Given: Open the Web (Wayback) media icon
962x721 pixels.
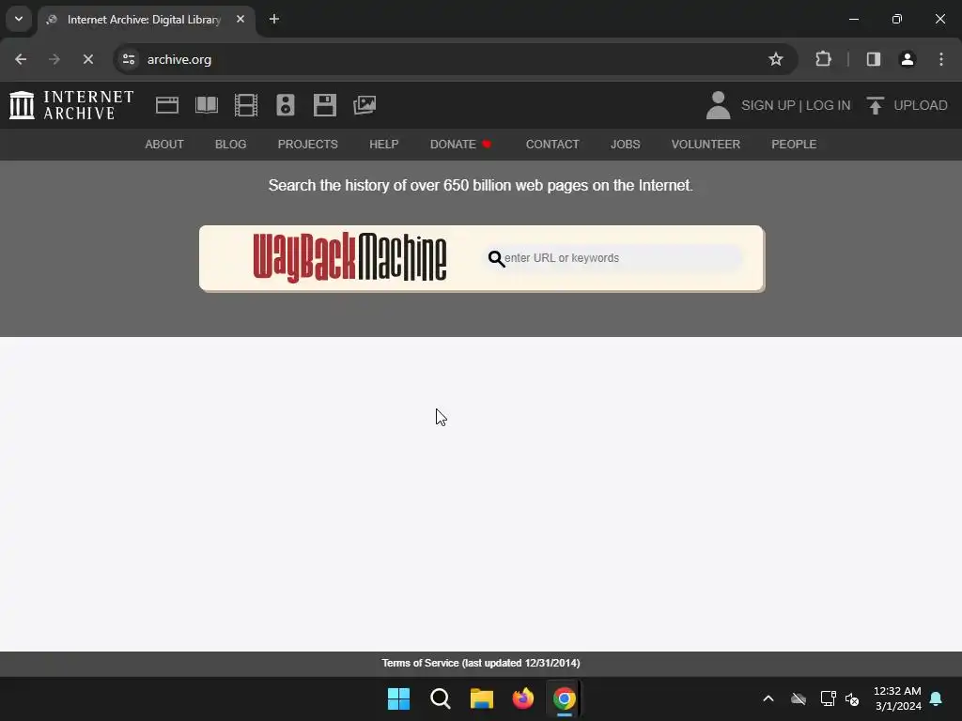Looking at the screenshot, I should point(167,105).
